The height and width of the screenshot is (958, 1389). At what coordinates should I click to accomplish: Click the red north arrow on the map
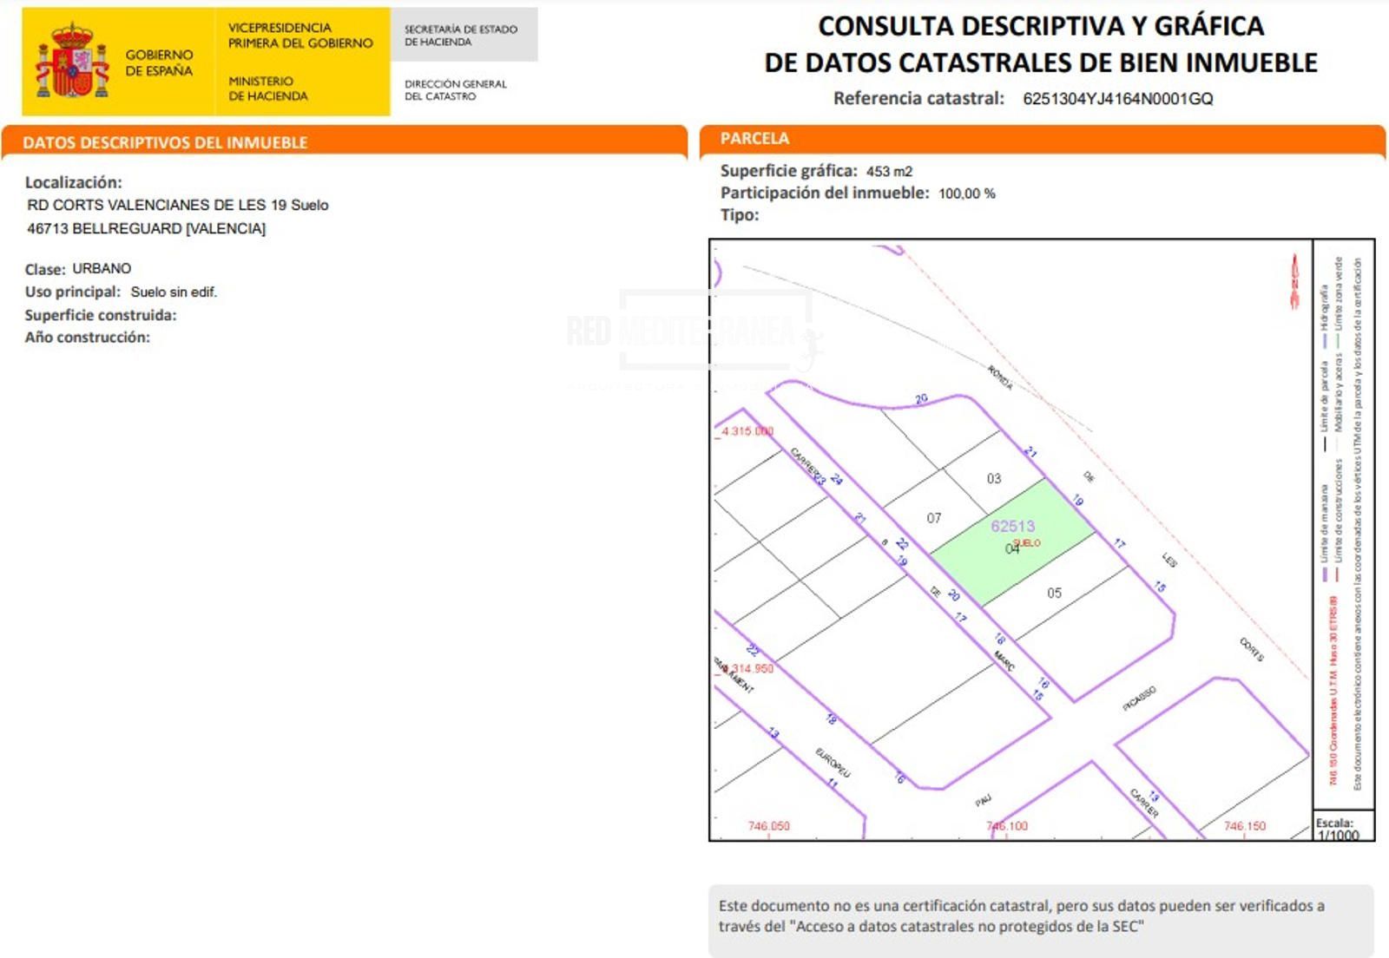click(1294, 281)
